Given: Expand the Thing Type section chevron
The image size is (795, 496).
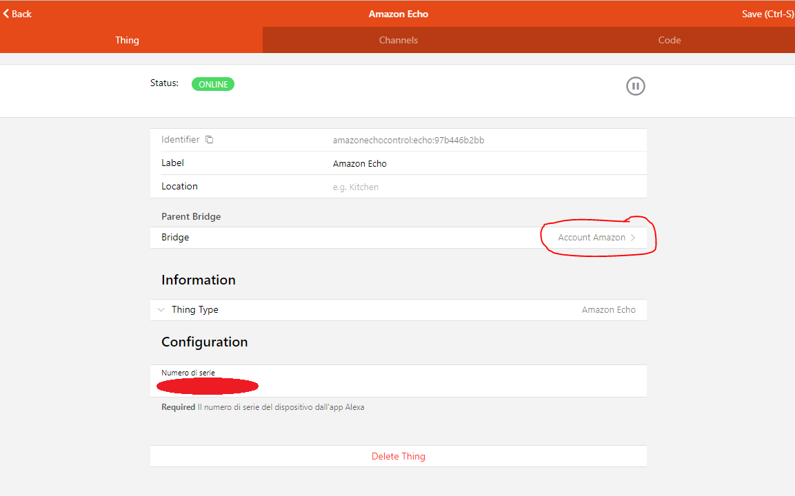Looking at the screenshot, I should click(161, 310).
